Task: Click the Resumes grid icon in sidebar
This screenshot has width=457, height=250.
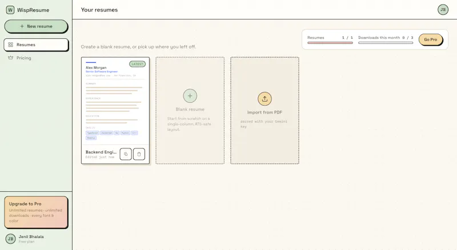Action: point(10,45)
